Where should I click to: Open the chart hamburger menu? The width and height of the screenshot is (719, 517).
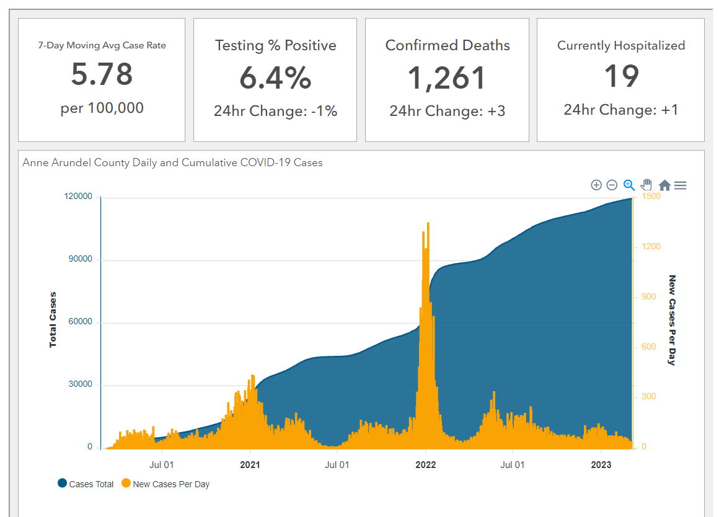[x=680, y=185]
